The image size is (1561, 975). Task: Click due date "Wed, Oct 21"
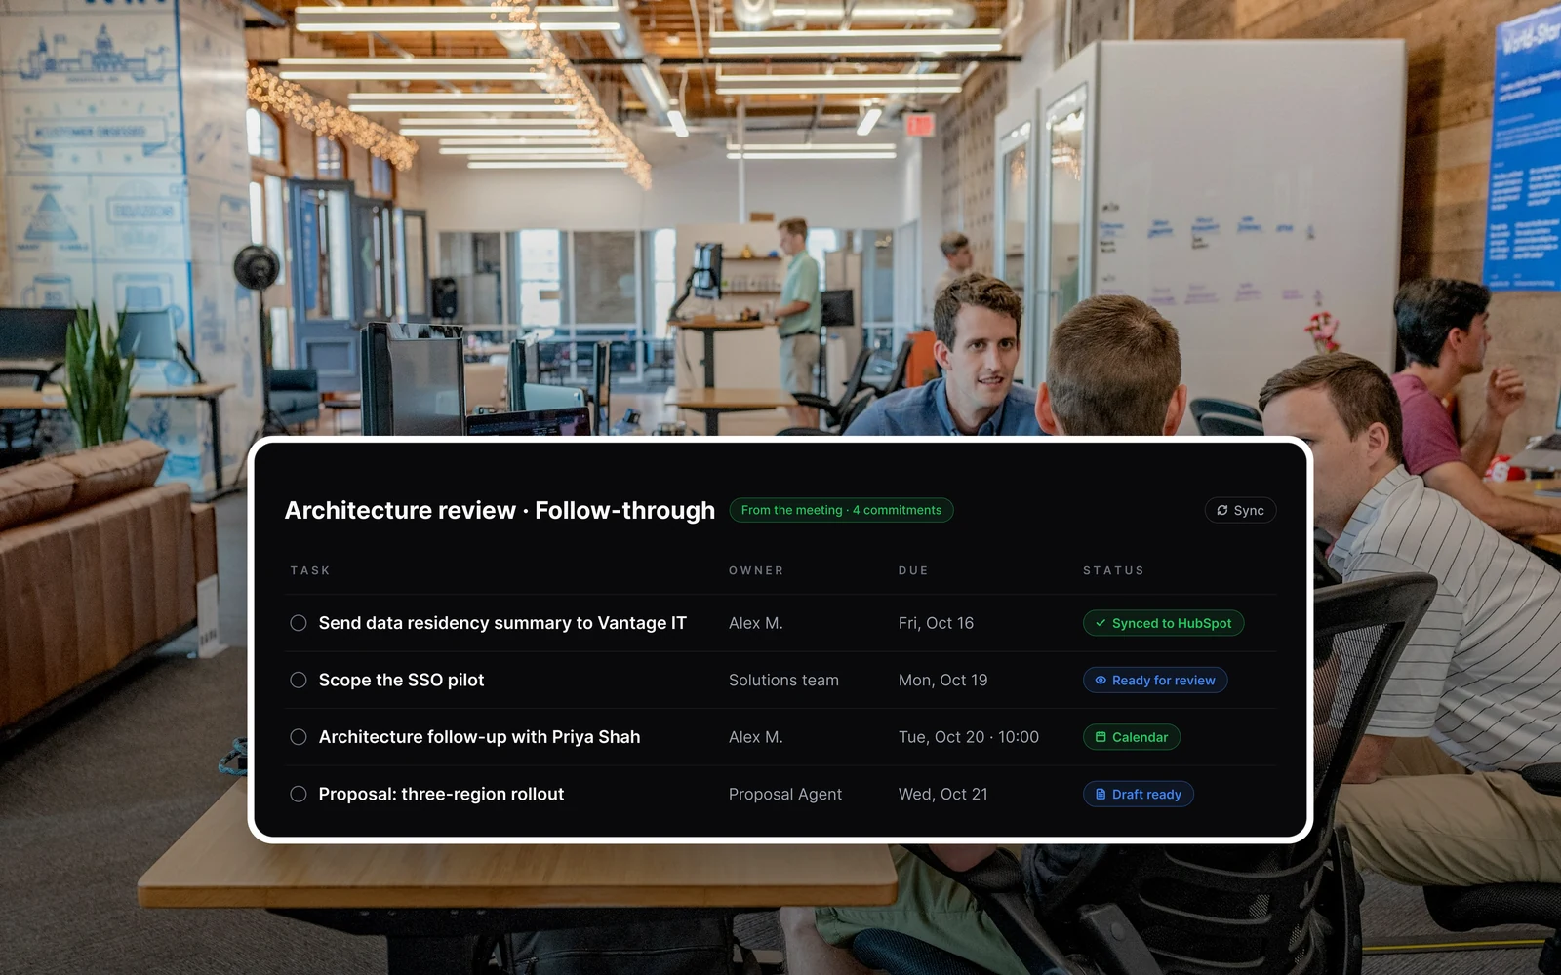click(942, 794)
